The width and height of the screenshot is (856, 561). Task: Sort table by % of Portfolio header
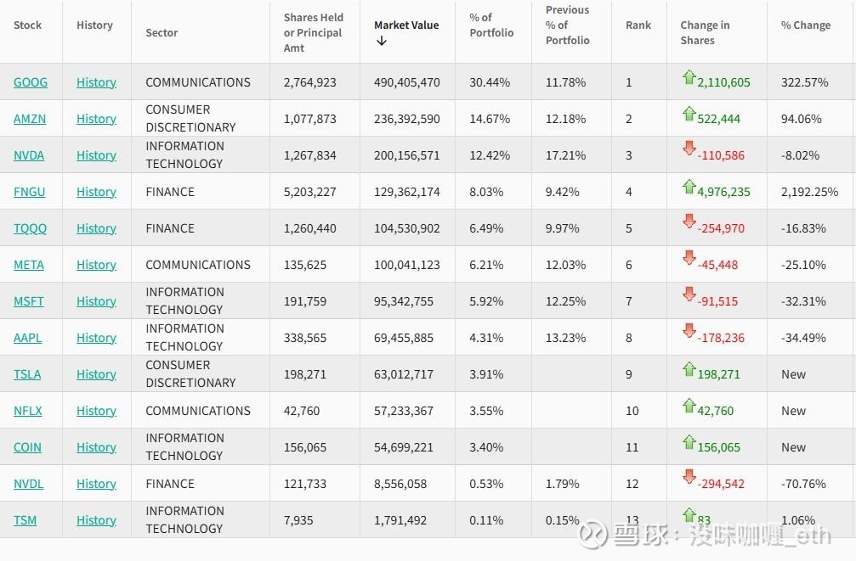click(491, 25)
